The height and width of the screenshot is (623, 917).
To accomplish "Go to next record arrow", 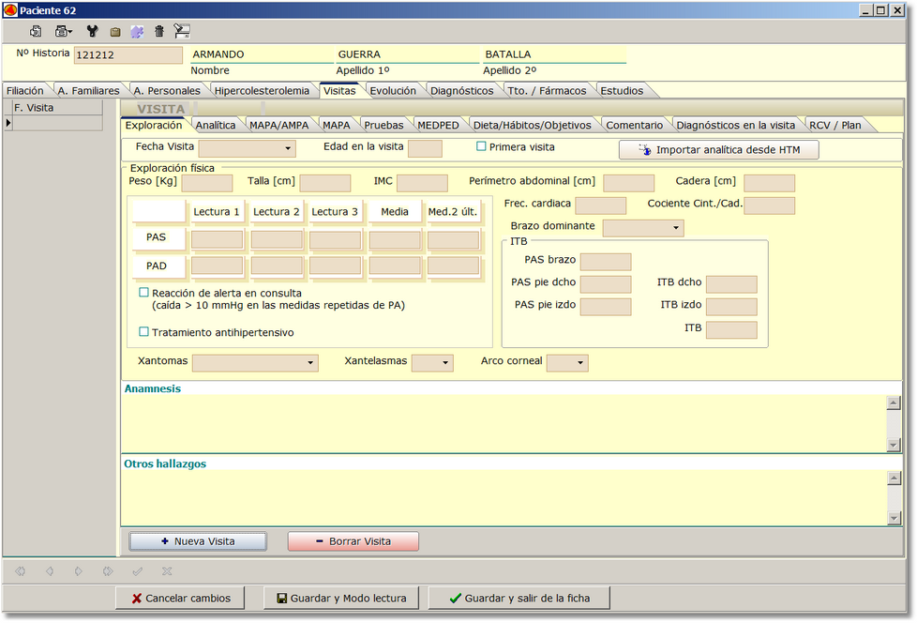I will (x=79, y=571).
